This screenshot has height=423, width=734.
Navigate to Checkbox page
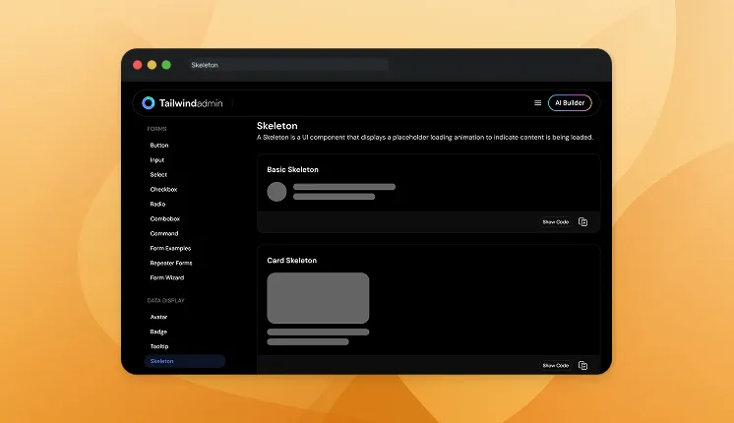click(x=164, y=190)
